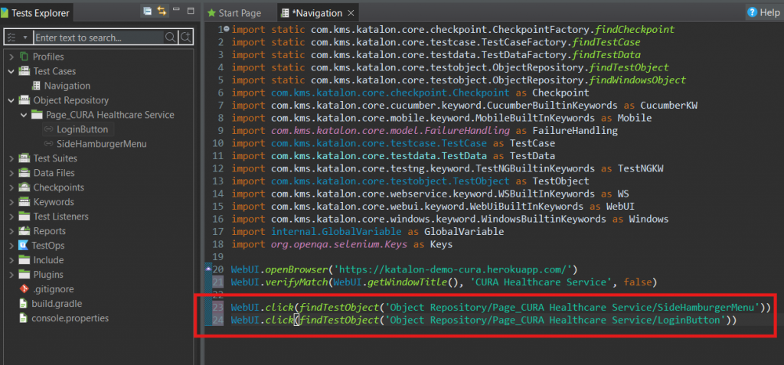Expand the Include node
784x365 pixels.
click(x=11, y=260)
